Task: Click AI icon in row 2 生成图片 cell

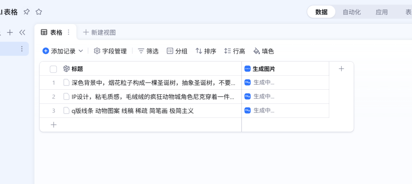Action: [248, 97]
